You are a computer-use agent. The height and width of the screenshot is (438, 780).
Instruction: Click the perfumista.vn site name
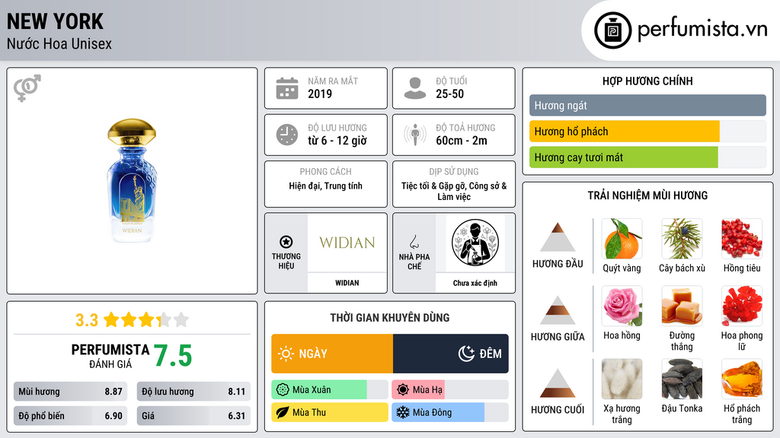[x=702, y=30]
